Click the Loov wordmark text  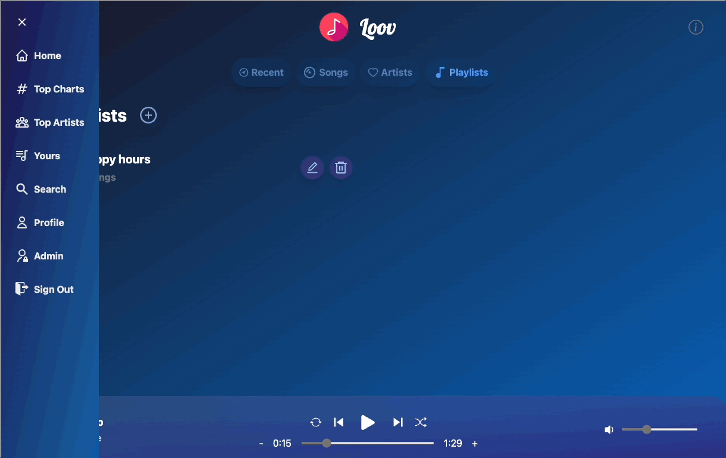[378, 27]
